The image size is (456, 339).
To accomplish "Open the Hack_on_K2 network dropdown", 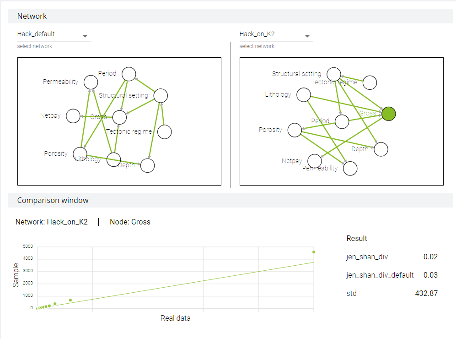I will [276, 34].
